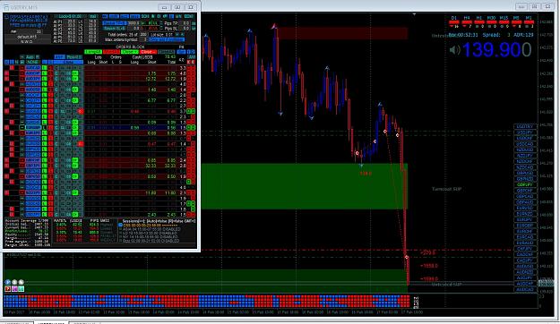Toggle OK button in the 6.77 row

click(x=75, y=100)
